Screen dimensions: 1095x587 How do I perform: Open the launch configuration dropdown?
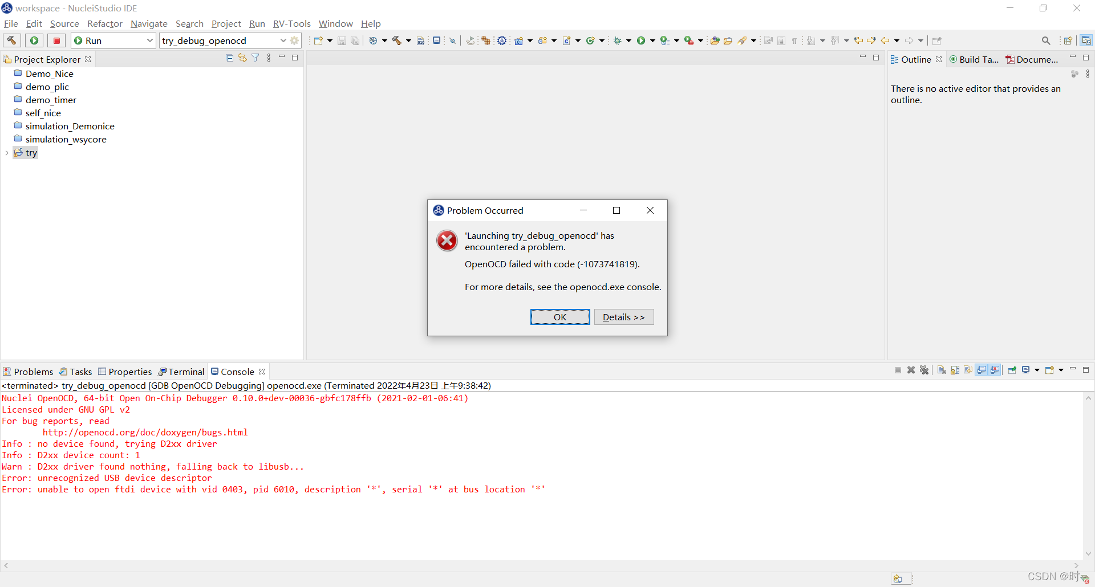tap(283, 40)
